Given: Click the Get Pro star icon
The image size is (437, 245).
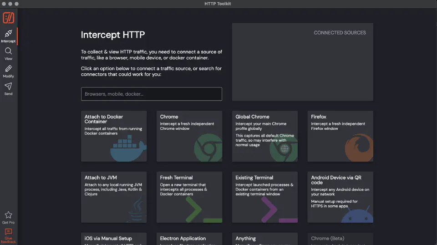Looking at the screenshot, I should (x=8, y=215).
